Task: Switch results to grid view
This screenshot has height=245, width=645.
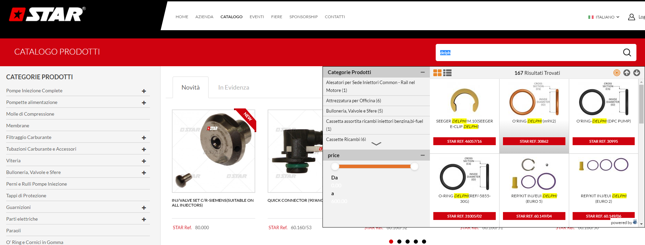Action: coord(437,73)
